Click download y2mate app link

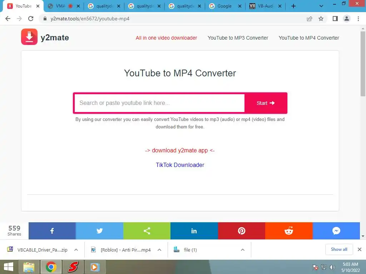click(180, 150)
